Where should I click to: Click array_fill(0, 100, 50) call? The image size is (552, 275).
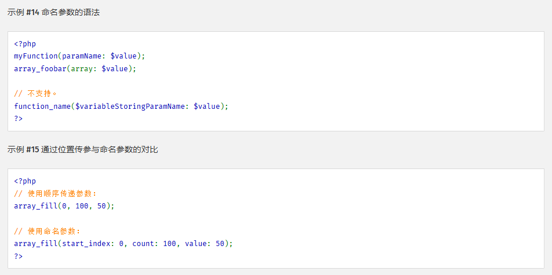(64, 206)
